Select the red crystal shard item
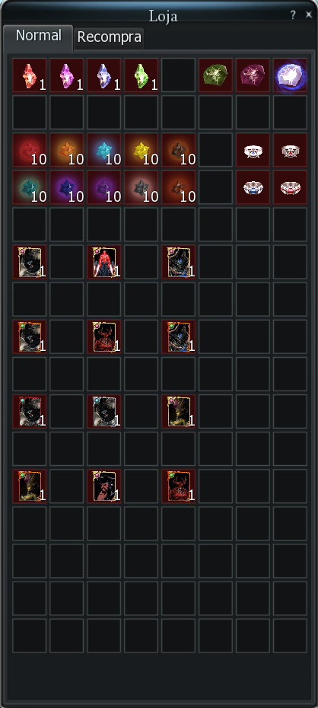This screenshot has height=708, width=318. click(x=30, y=75)
